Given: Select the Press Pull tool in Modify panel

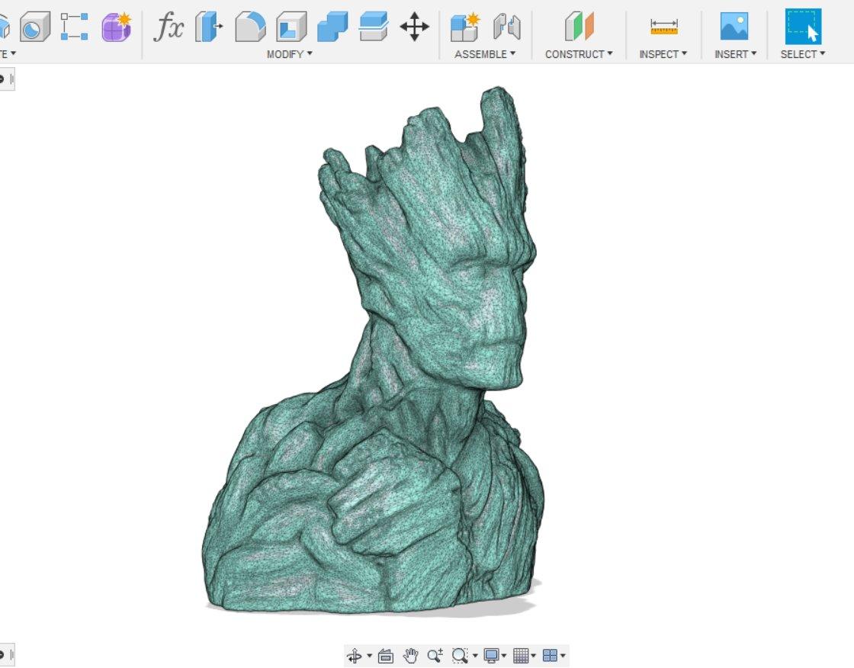Looking at the screenshot, I should pos(208,25).
